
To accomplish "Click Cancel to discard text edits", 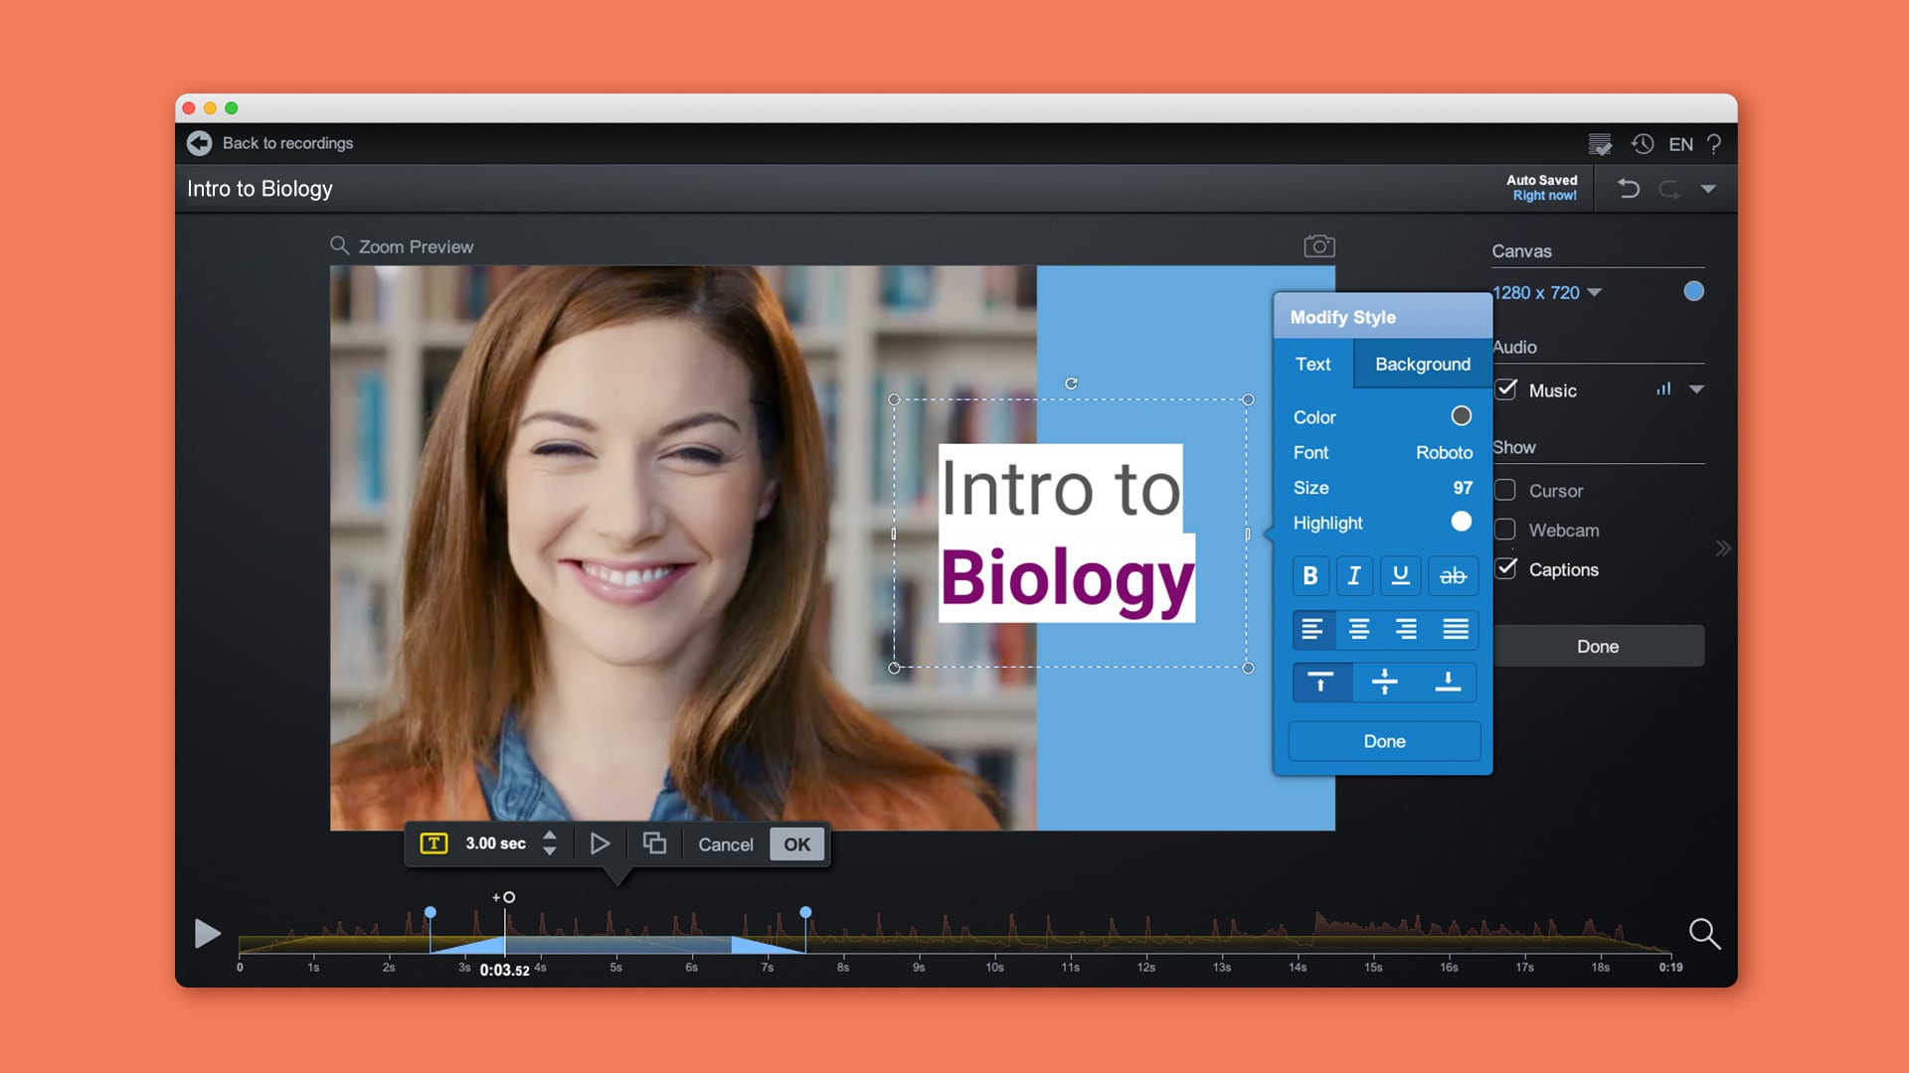I will click(x=727, y=843).
